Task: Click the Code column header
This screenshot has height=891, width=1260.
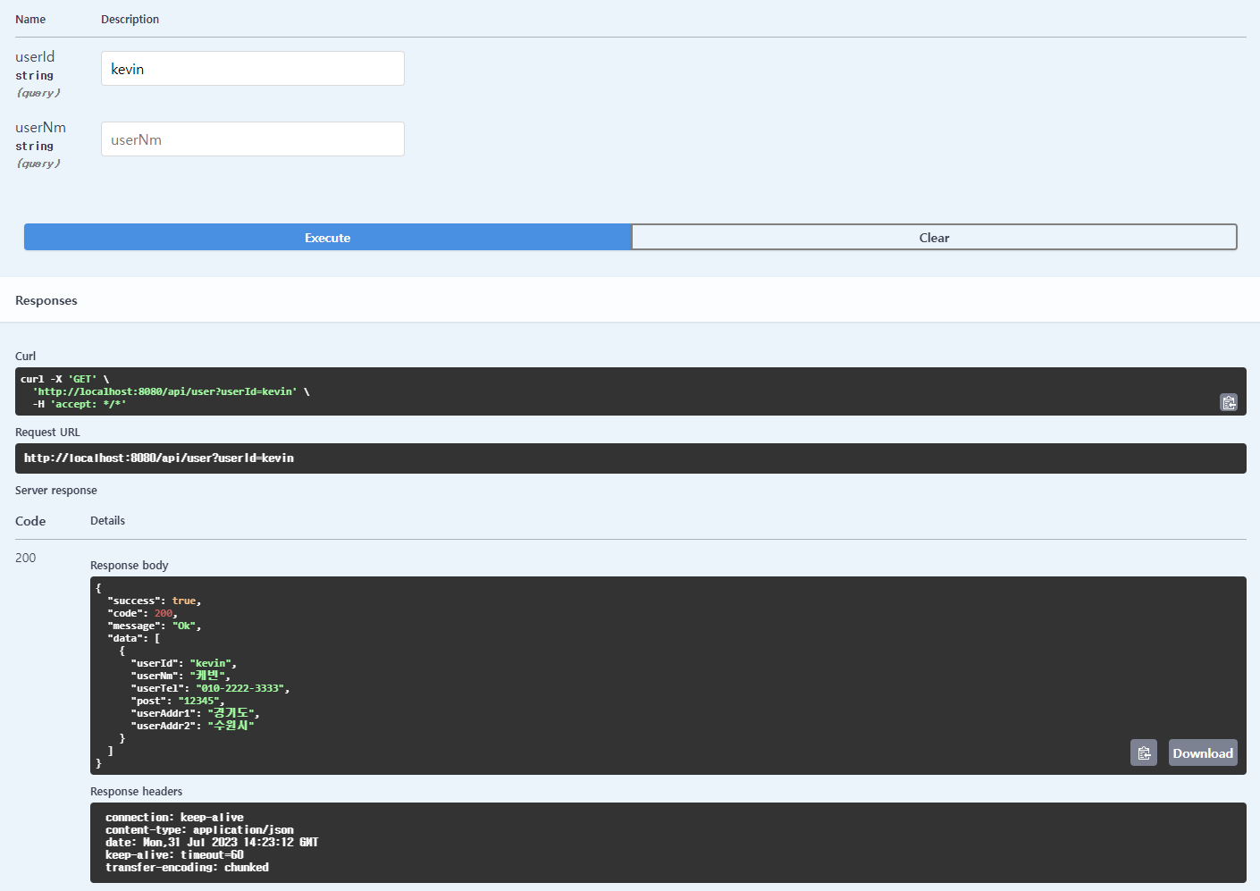Action: click(x=30, y=521)
